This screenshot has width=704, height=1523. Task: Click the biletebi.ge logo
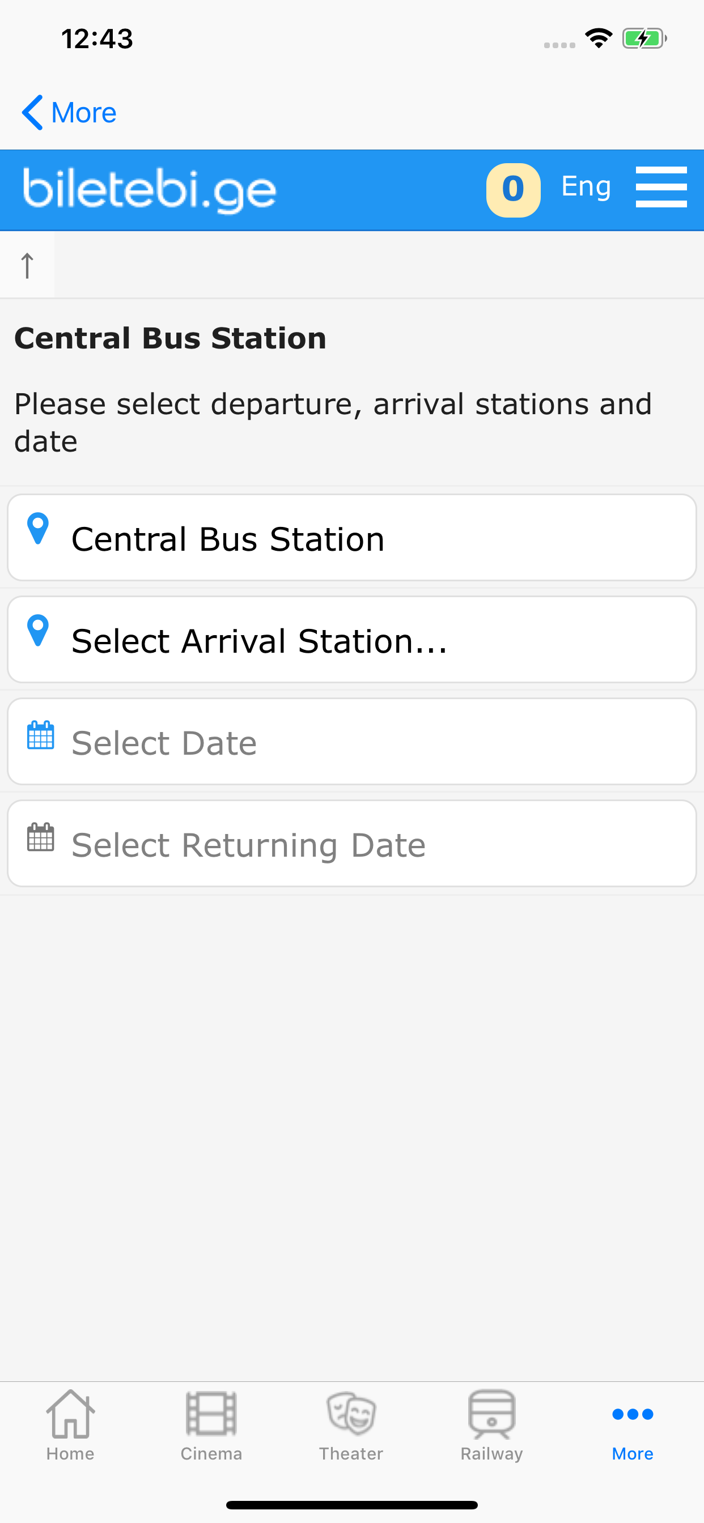click(x=150, y=190)
